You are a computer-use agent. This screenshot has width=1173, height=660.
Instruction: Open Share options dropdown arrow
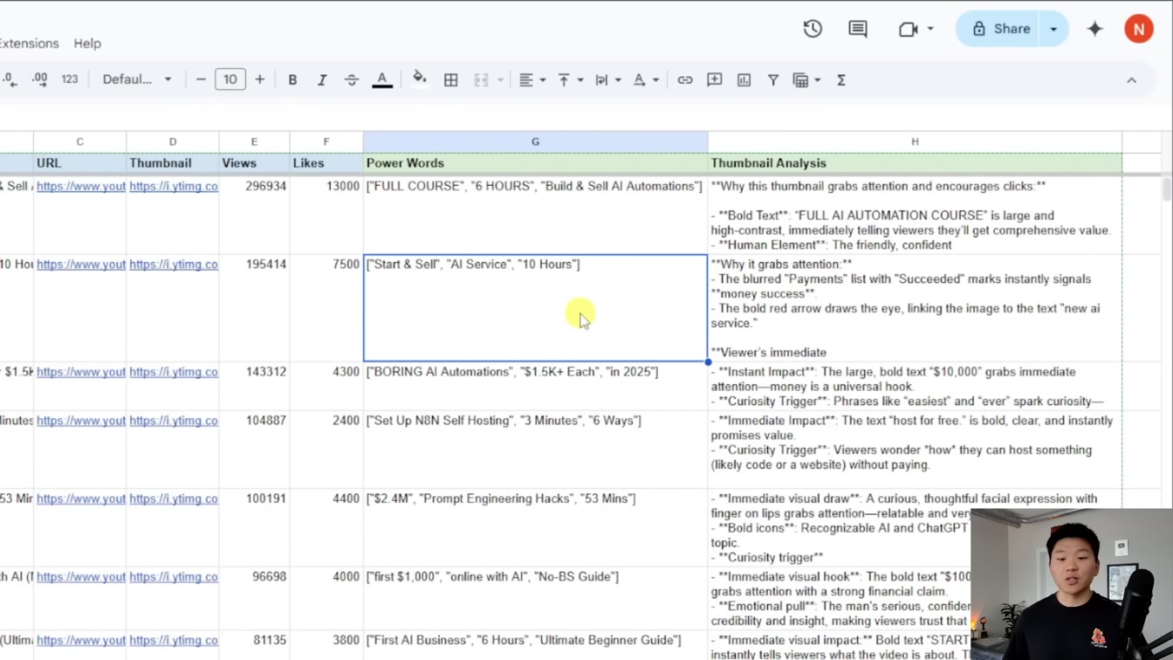(x=1053, y=29)
